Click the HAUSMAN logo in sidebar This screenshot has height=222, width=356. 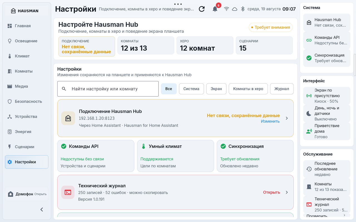click(25, 11)
